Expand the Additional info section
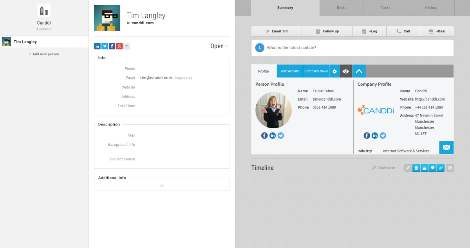Viewport: 470px width, 248px height. coord(162,185)
